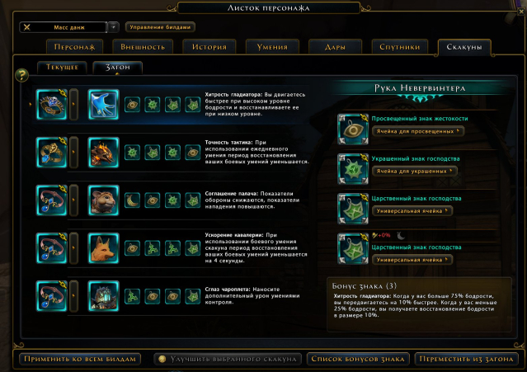Click the Управление билдами button
This screenshot has height=372, width=527.
[160, 27]
